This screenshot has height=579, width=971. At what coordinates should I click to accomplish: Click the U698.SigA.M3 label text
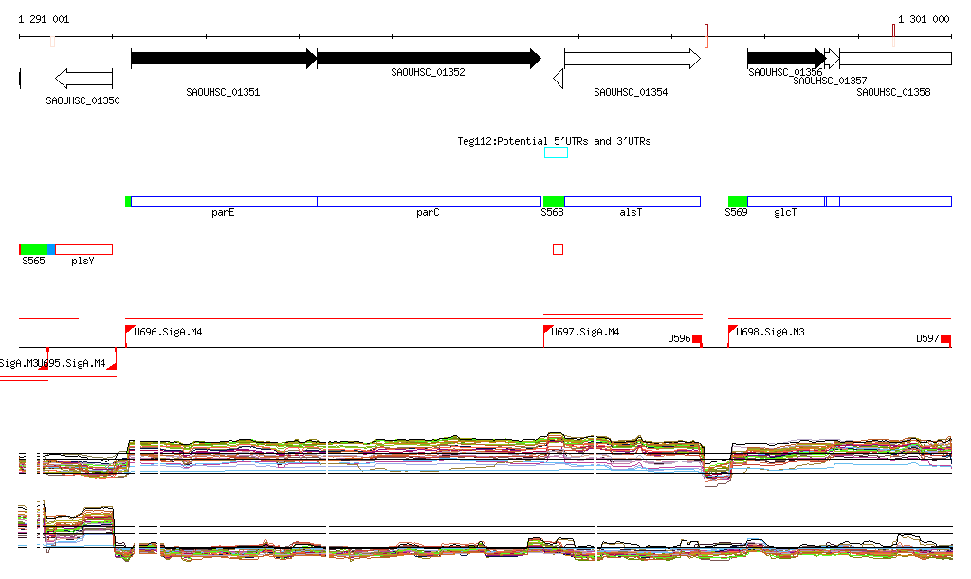click(x=770, y=333)
